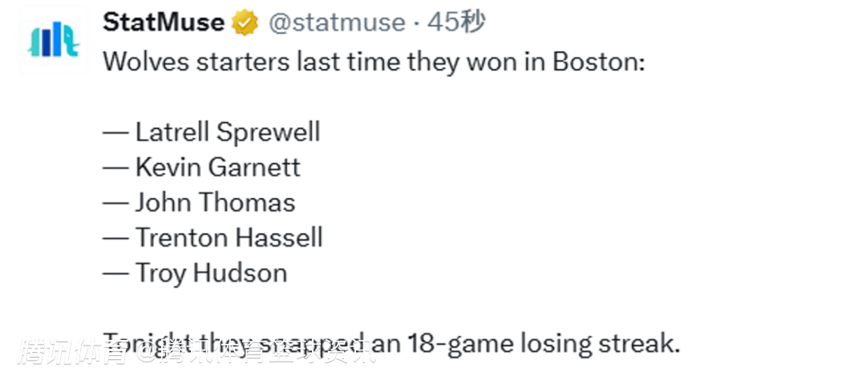Screen dimensions: 866x380
Task: Click the dash before John Thomas
Action: pos(115,203)
